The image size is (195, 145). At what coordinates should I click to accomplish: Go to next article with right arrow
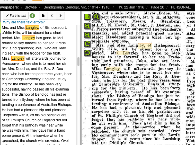60,16
